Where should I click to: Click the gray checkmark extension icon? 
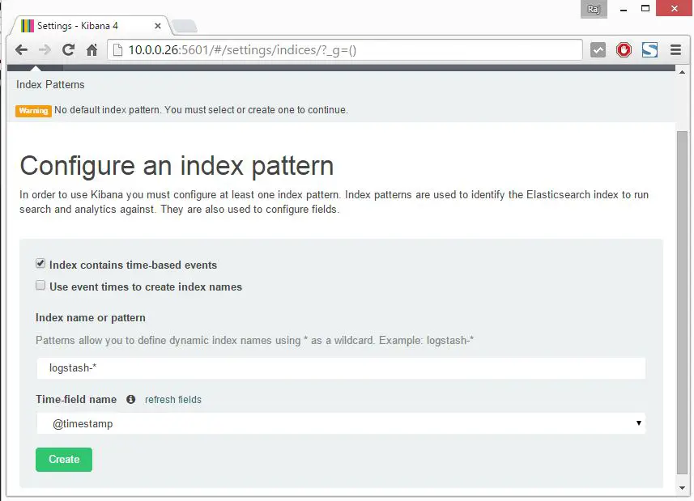[598, 50]
